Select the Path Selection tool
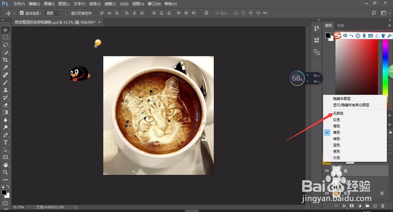The width and height of the screenshot is (393, 212). (x=5, y=150)
